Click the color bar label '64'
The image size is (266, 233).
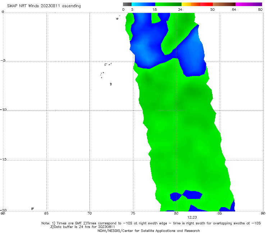coord(234,9)
